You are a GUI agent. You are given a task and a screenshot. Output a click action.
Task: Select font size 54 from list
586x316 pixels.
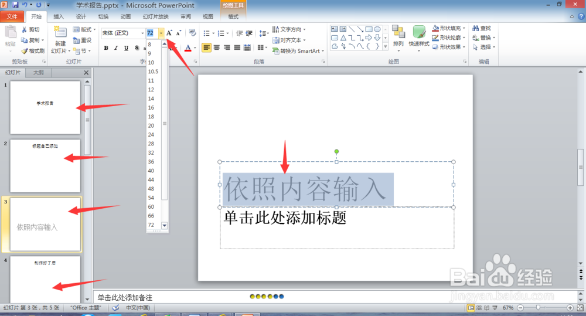[151, 198]
